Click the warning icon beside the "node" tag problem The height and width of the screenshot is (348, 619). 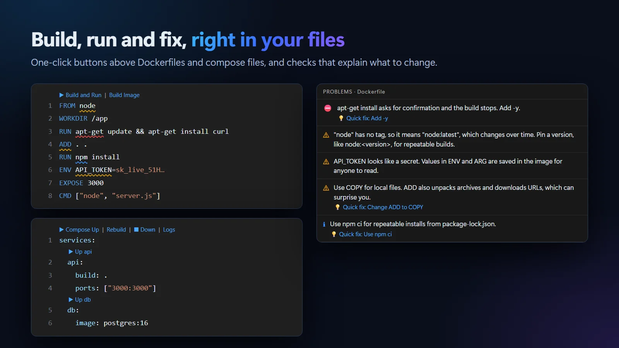[x=326, y=135]
